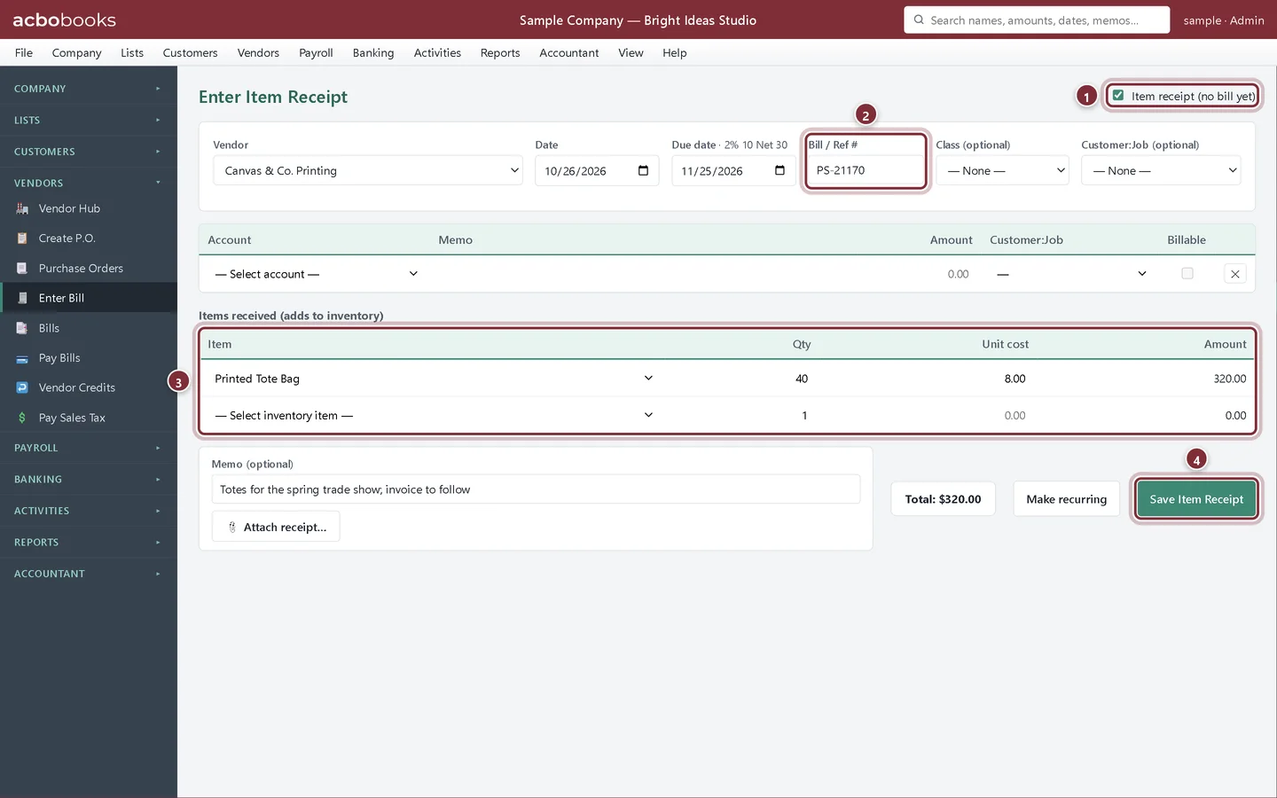Remove expense line with X icon
Image resolution: width=1277 pixels, height=798 pixels.
click(x=1234, y=274)
